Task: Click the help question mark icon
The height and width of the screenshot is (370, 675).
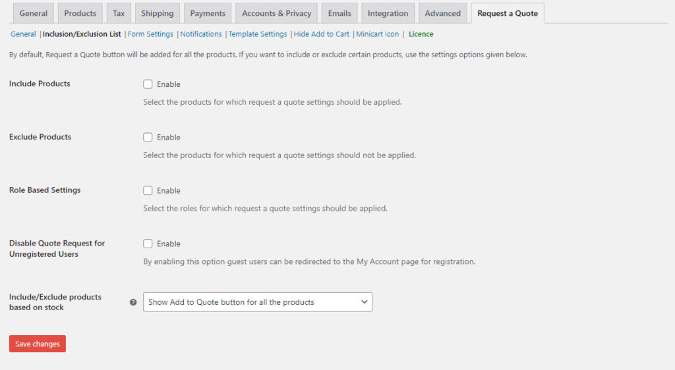Action: pyautogui.click(x=133, y=302)
